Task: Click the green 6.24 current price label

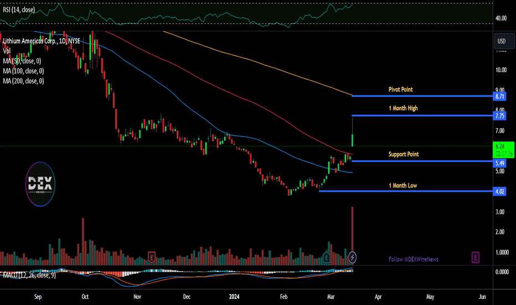Action: 503,150
